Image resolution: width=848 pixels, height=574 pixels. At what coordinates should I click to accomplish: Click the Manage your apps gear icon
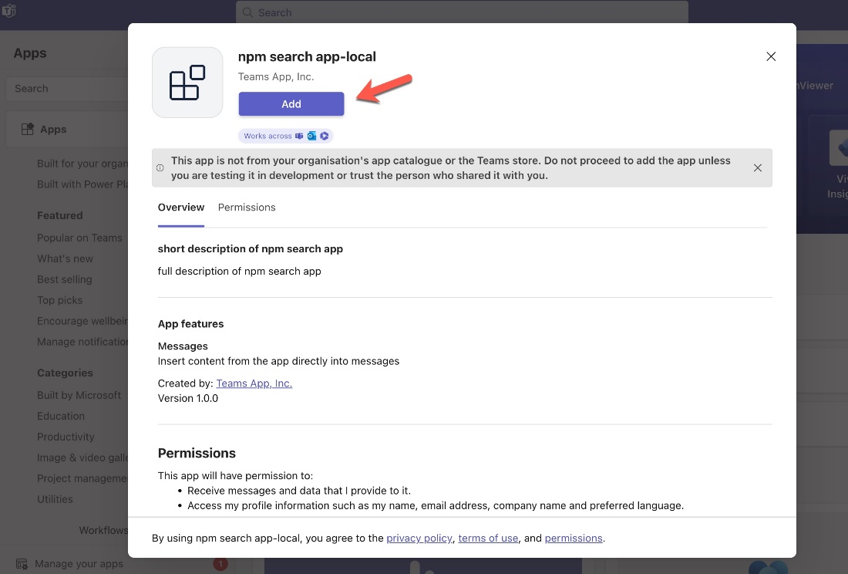click(23, 563)
